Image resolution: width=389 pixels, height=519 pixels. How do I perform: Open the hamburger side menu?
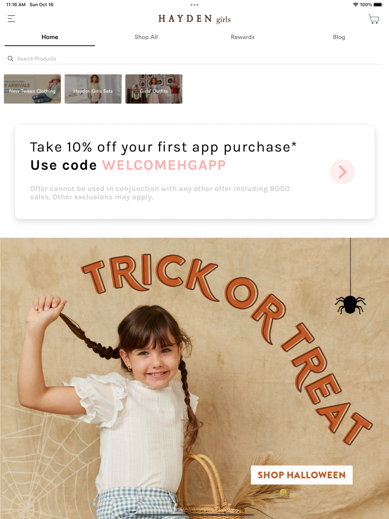[x=11, y=19]
